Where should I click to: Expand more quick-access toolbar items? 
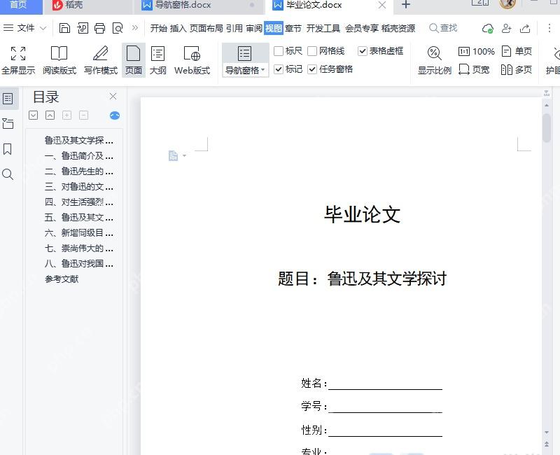(x=134, y=27)
